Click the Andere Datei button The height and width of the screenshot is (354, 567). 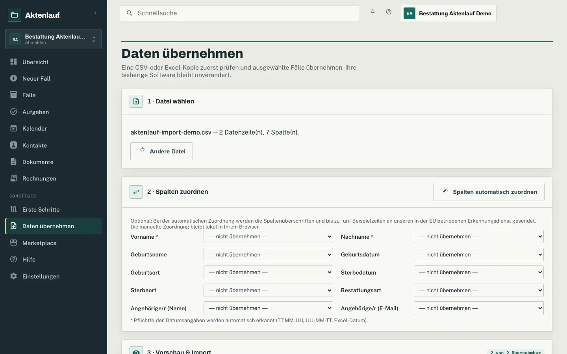[x=161, y=151]
